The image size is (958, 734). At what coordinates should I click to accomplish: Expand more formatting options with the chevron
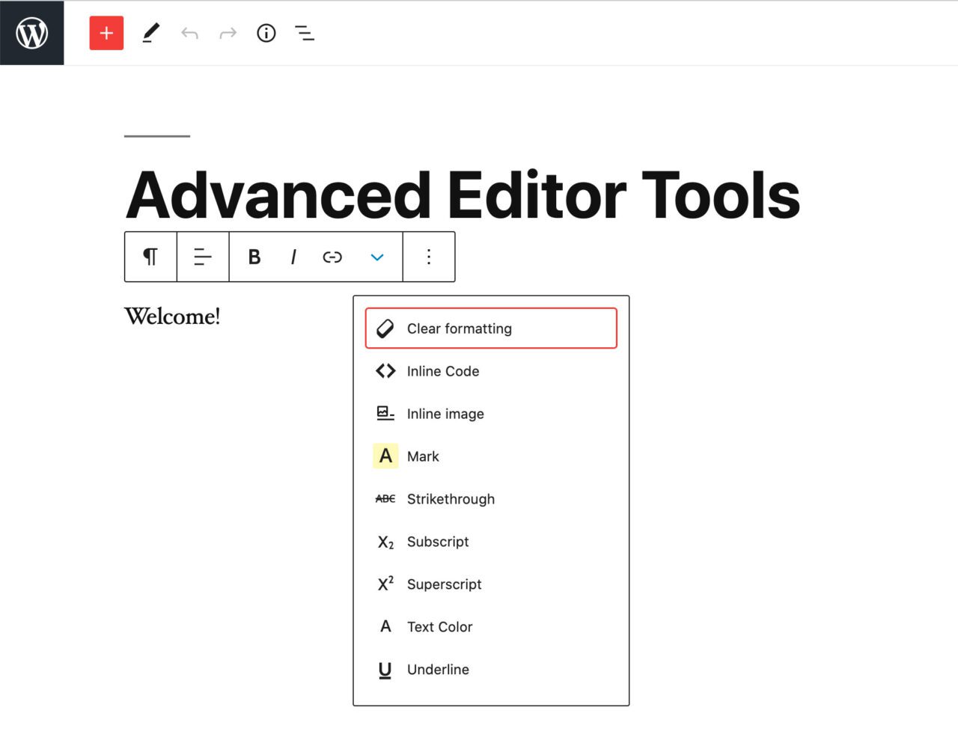[376, 257]
